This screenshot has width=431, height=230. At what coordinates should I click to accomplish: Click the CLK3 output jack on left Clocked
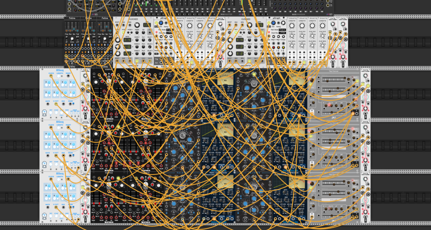click(x=150, y=62)
